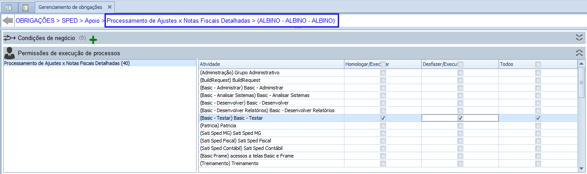Expand the Condições de negócio section
587x174 pixels.
pyautogui.click(x=579, y=38)
